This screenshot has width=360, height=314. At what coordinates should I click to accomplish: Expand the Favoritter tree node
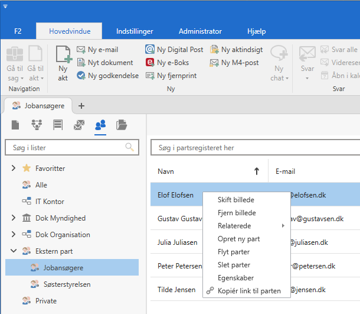tap(13, 169)
